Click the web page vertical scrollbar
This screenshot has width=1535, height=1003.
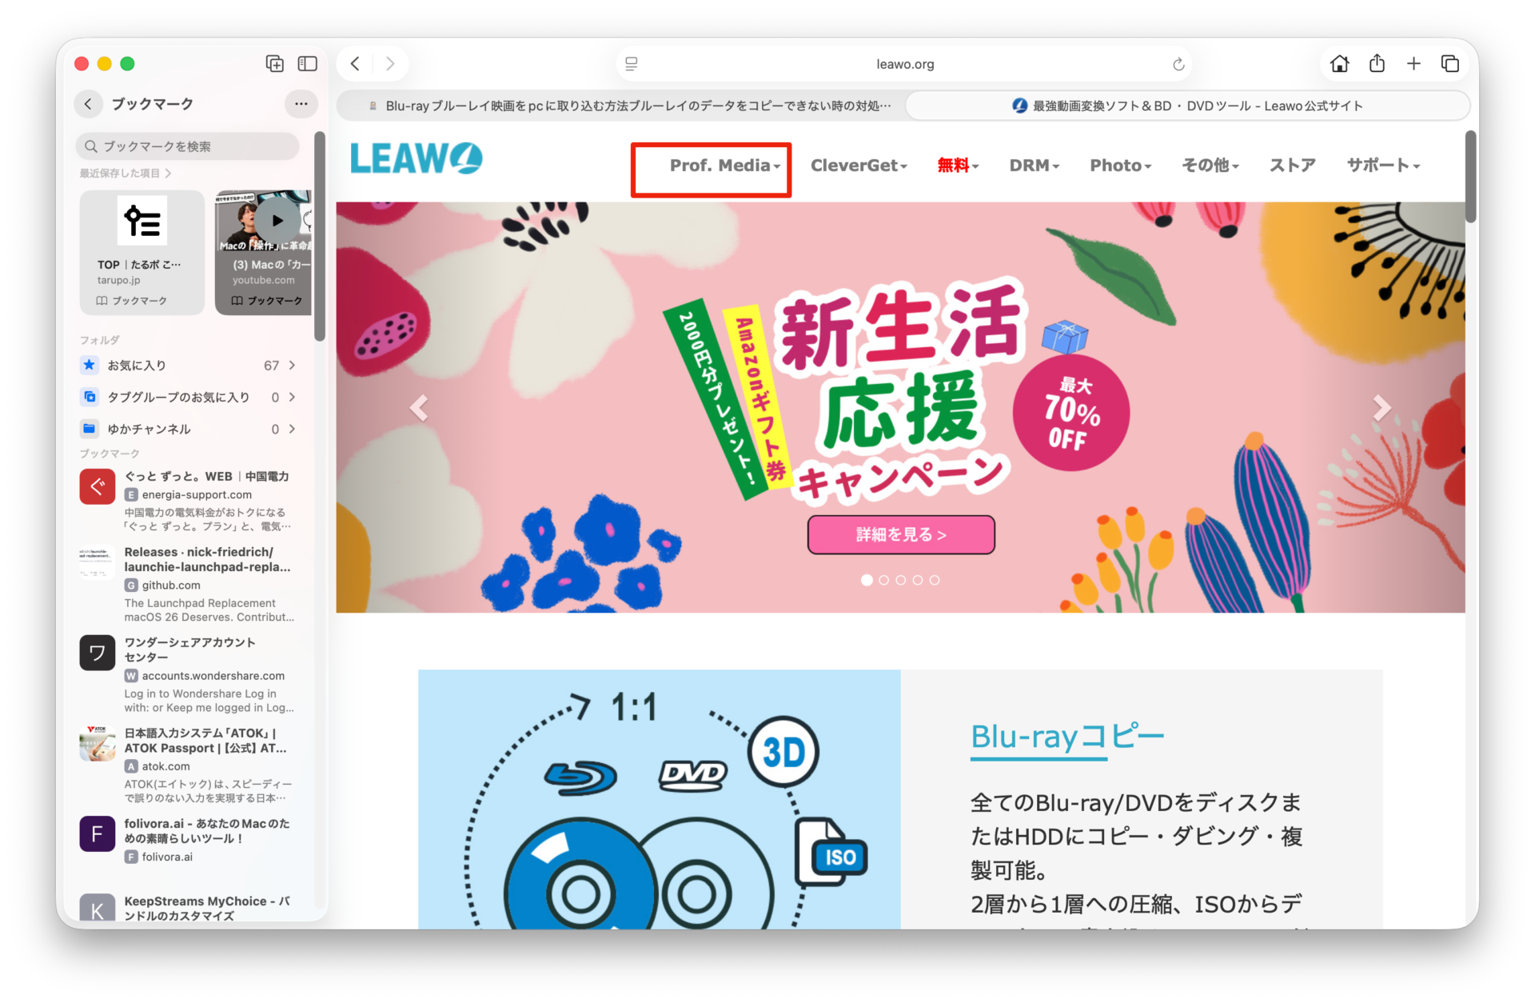click(1470, 178)
